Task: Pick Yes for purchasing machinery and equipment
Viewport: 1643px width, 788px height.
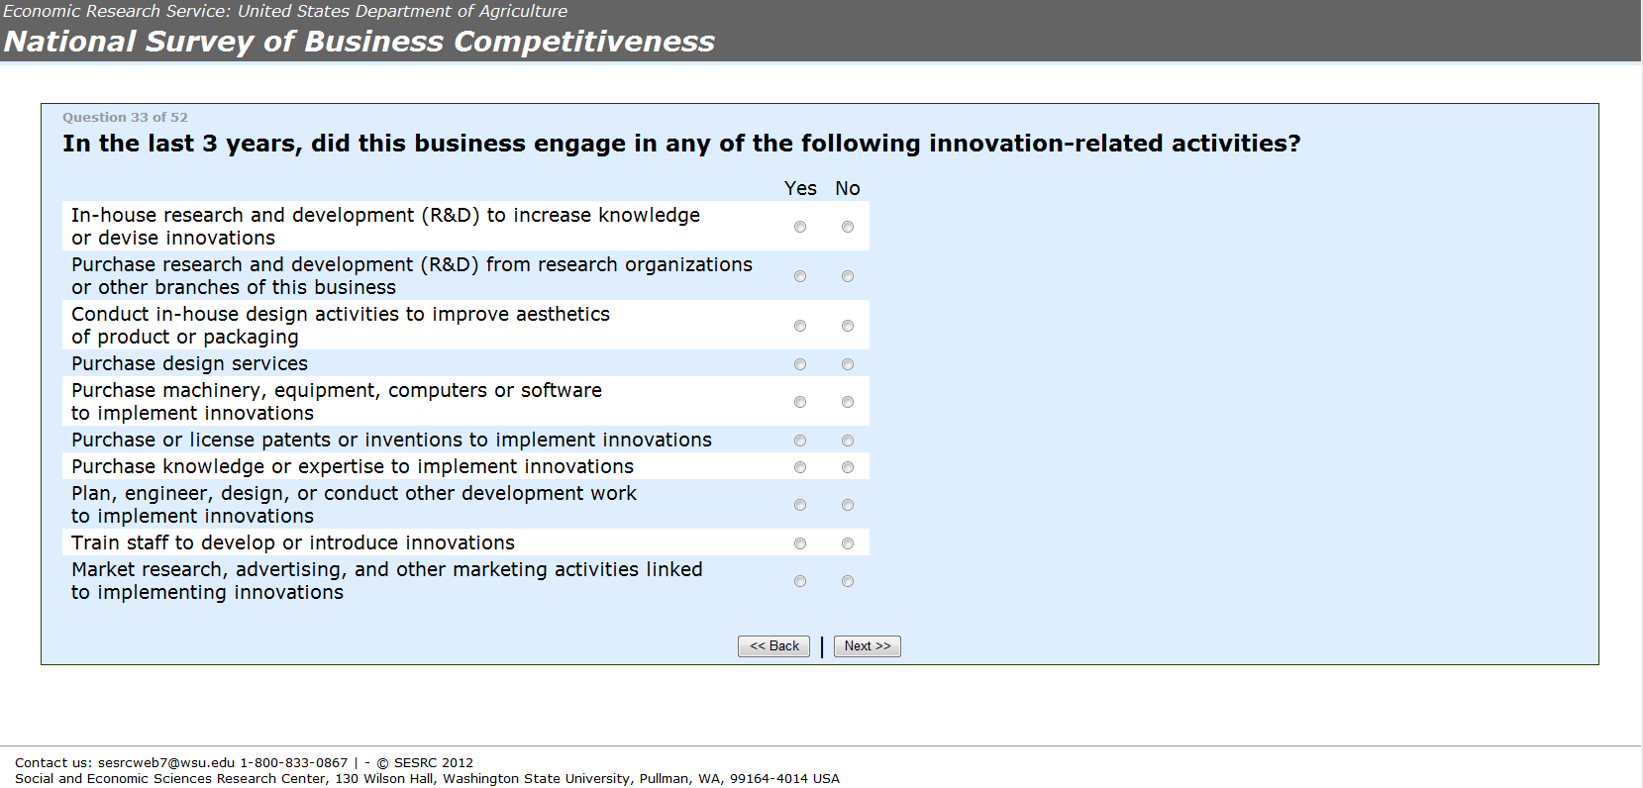Action: pyautogui.click(x=800, y=402)
